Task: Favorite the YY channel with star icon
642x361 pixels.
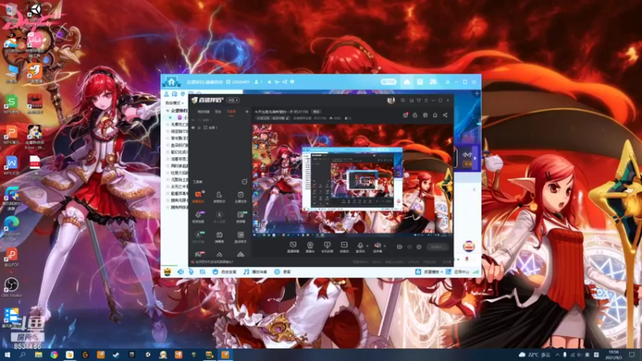Action: coord(270,82)
